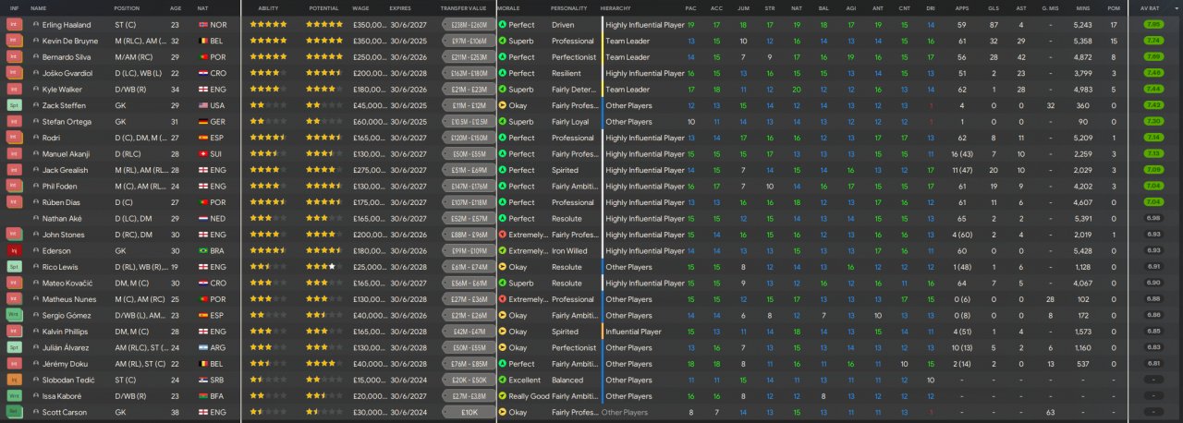The height and width of the screenshot is (423, 1183).
Task: Sort by the Age column header
Action: [176, 7]
